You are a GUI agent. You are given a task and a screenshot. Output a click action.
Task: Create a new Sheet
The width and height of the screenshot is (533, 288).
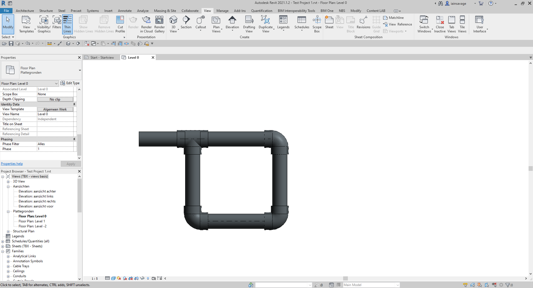pyautogui.click(x=329, y=22)
